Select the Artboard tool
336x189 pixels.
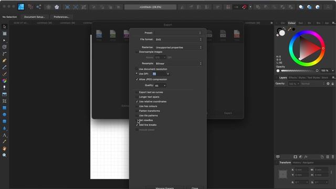pos(4,34)
